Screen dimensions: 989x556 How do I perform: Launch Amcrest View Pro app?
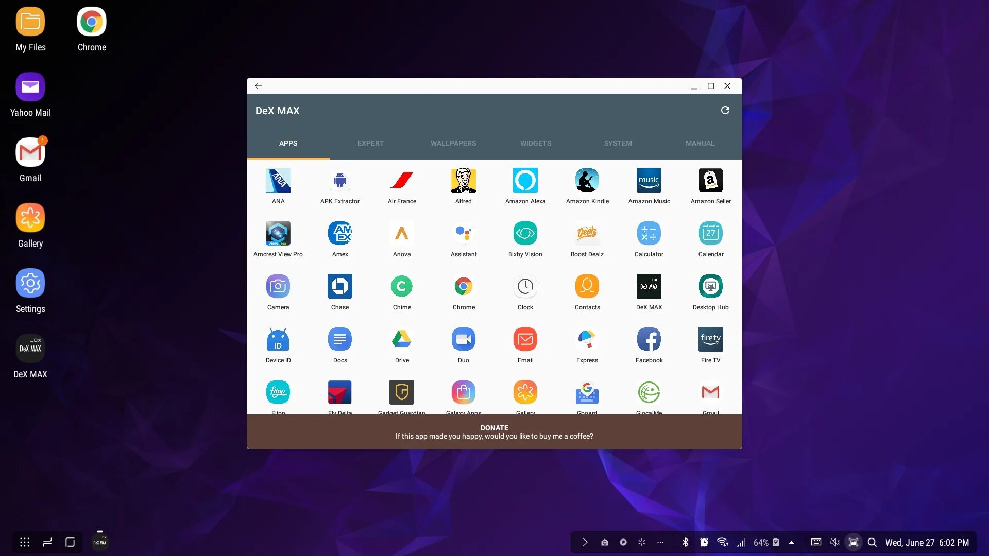pyautogui.click(x=278, y=234)
